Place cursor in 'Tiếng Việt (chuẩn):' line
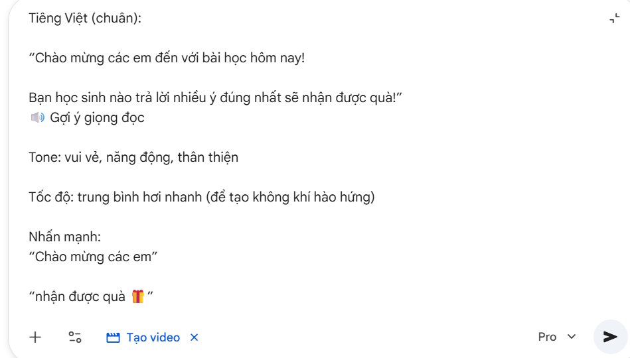 pyautogui.click(x=85, y=18)
